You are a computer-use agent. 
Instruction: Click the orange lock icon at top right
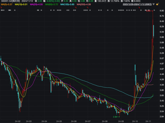coord(157,4)
